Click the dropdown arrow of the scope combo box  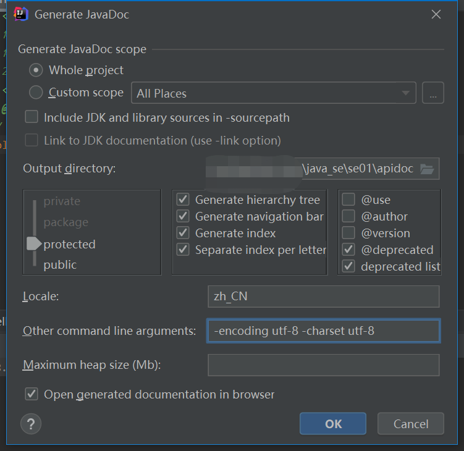[406, 93]
